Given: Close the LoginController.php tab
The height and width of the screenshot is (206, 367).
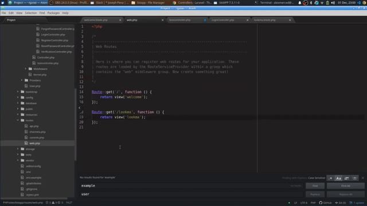Looking at the screenshot, I should [247, 20].
